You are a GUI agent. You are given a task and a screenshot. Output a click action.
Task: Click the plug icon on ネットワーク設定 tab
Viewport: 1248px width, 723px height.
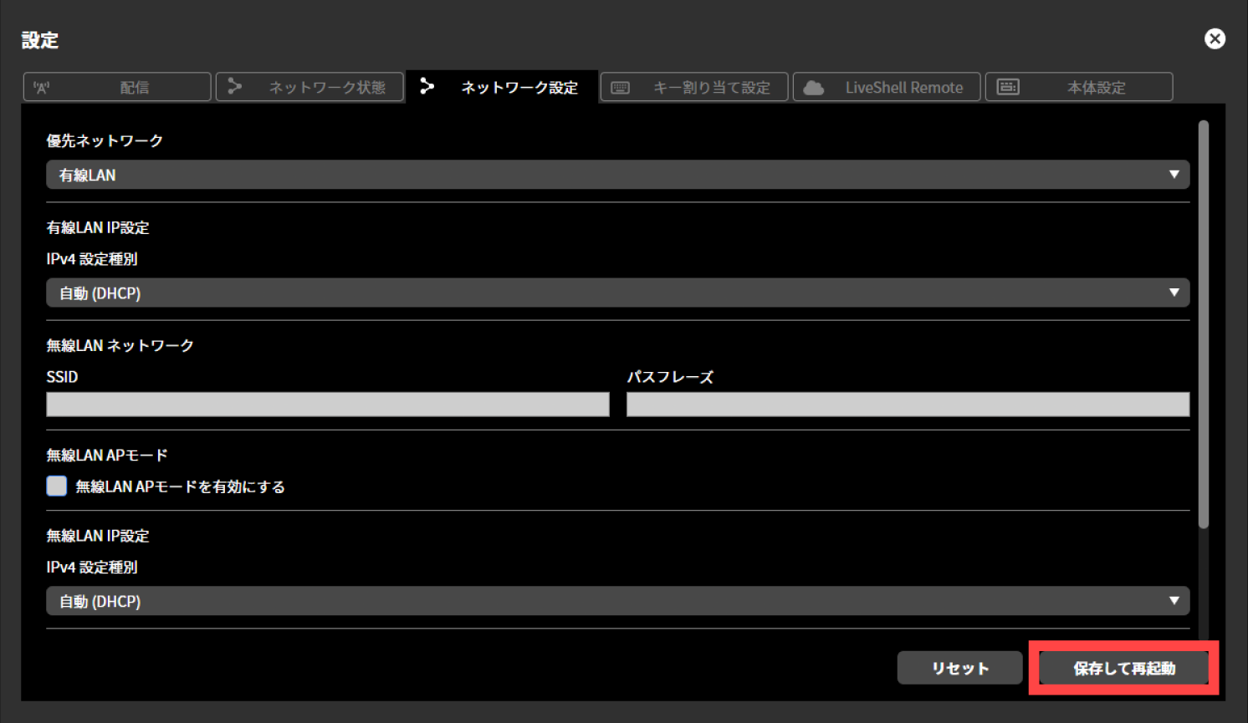(x=427, y=86)
